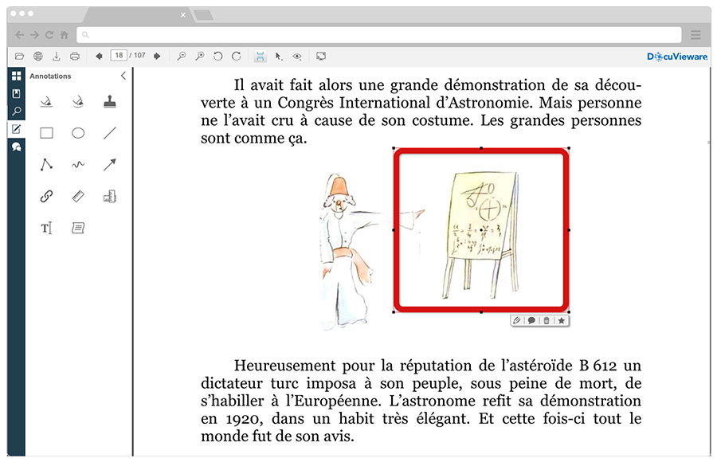Click the page number field showing 18
The width and height of the screenshot is (717, 462).
[x=119, y=55]
